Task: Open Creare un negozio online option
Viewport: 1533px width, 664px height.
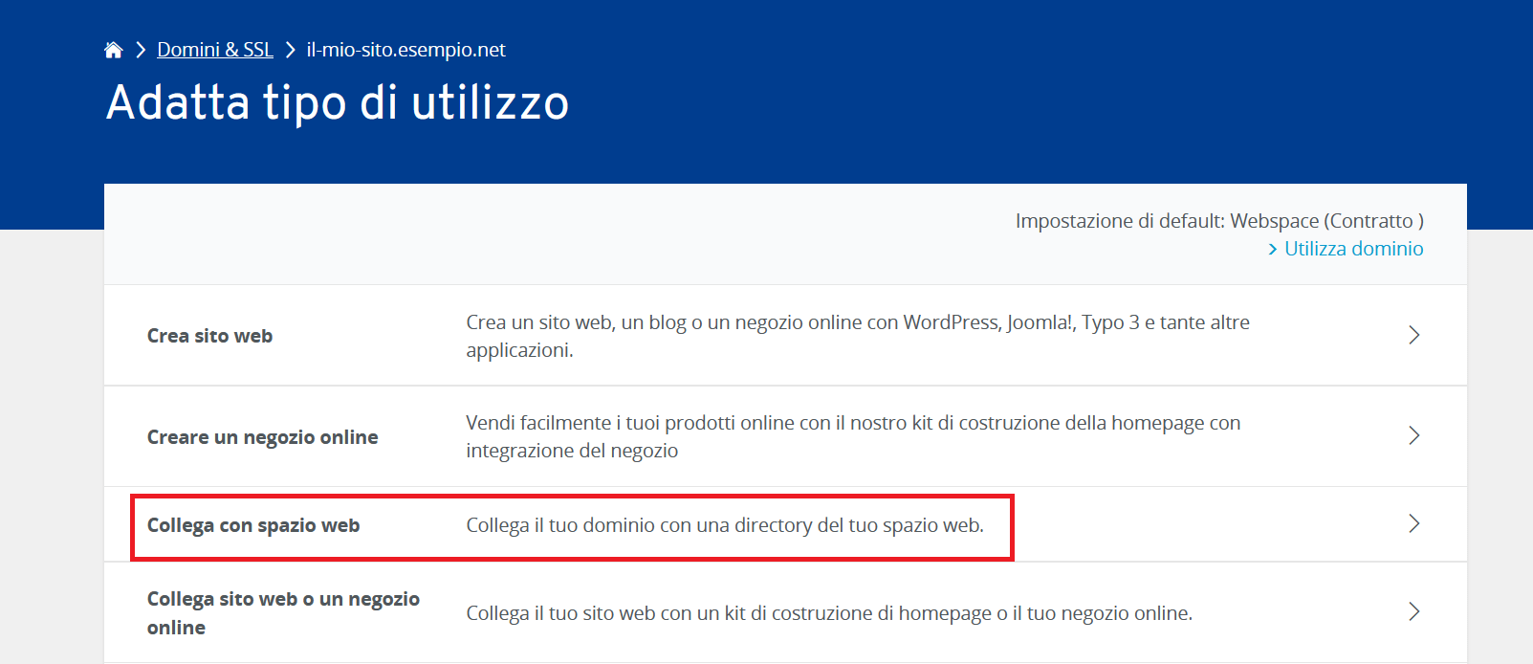Action: point(262,437)
